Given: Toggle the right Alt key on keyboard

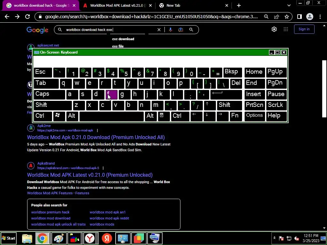Looking at the screenshot, I should pos(151,116).
